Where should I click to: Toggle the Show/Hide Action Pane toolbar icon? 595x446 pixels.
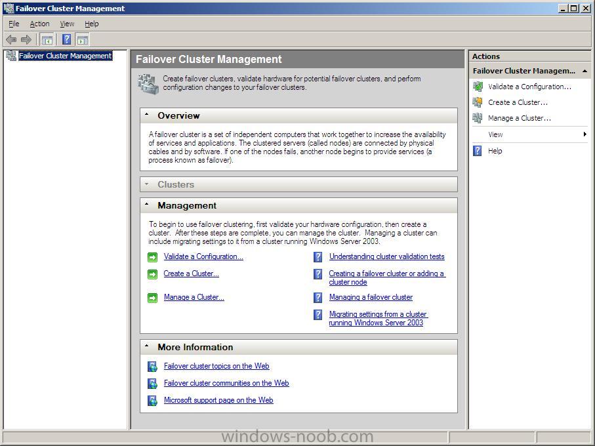pos(83,39)
